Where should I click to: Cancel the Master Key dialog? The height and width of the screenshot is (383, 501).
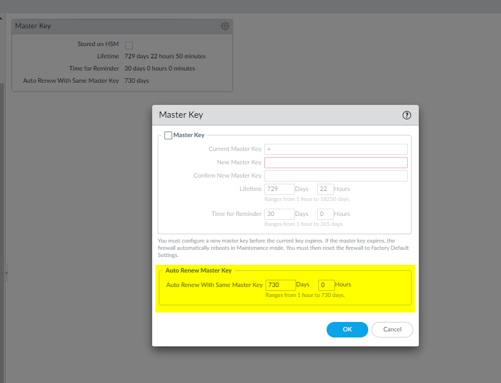click(392, 329)
